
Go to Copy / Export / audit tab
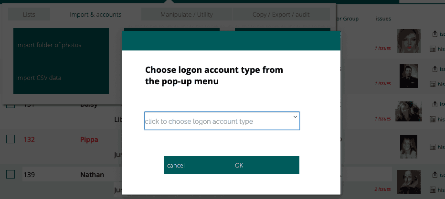tap(281, 15)
